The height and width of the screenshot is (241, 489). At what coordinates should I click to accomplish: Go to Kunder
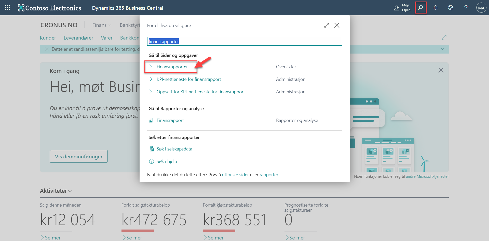tap(48, 38)
